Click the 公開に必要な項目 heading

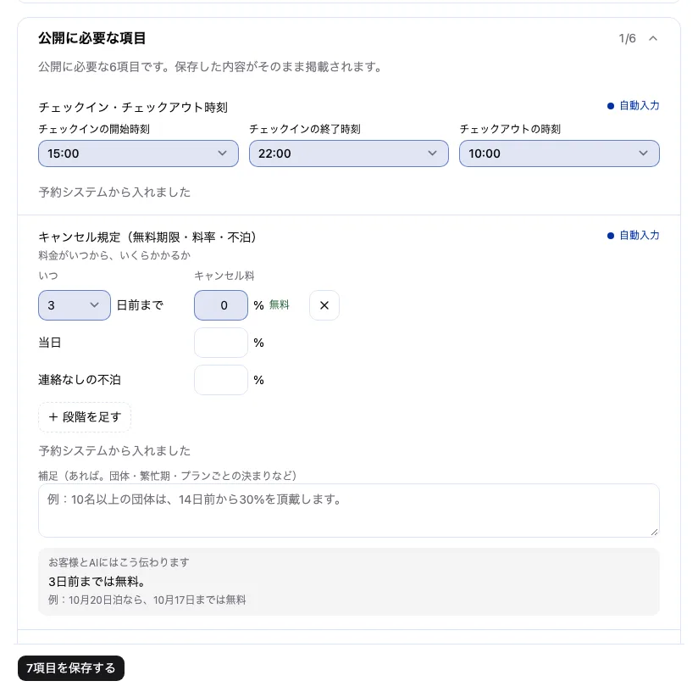tap(92, 38)
